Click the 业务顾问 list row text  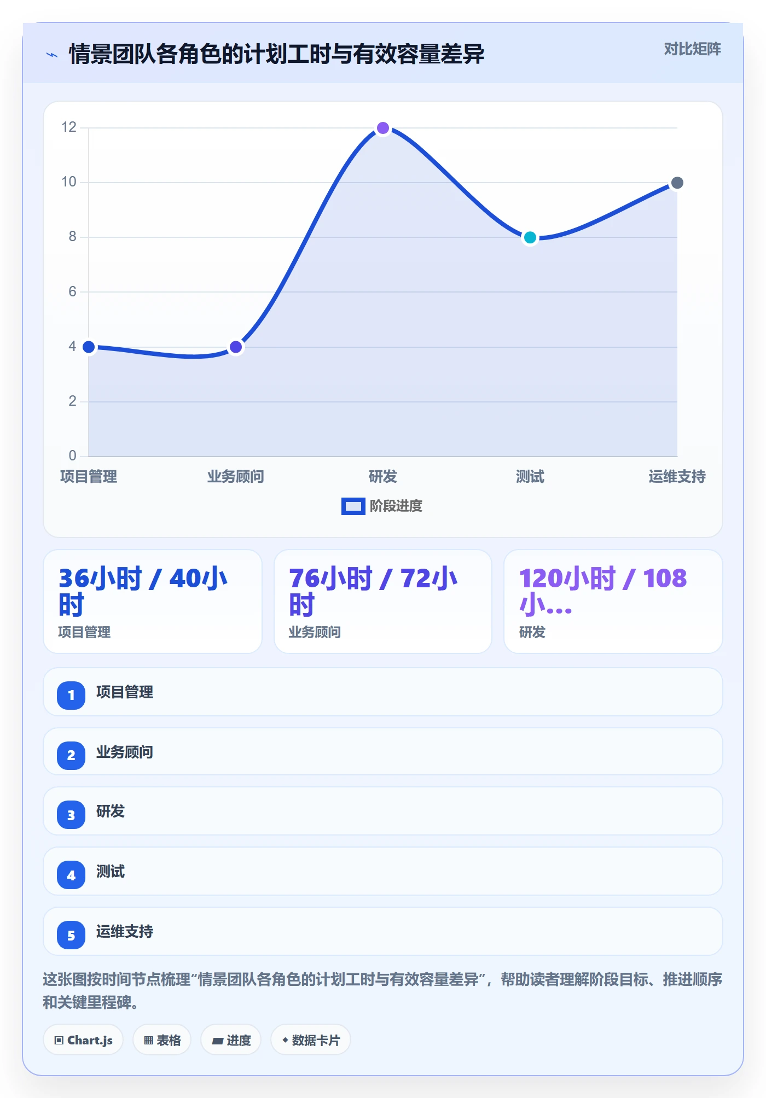(125, 752)
